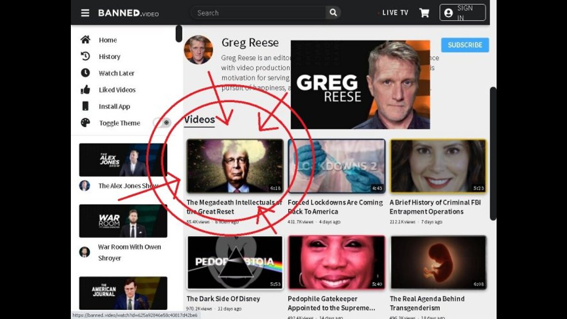Select Home menu label
567x319 pixels.
pyautogui.click(x=108, y=40)
